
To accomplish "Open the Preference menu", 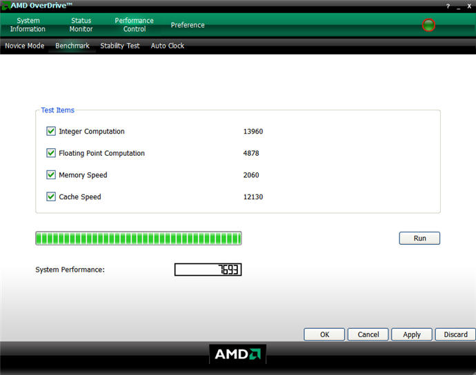I will (x=188, y=26).
